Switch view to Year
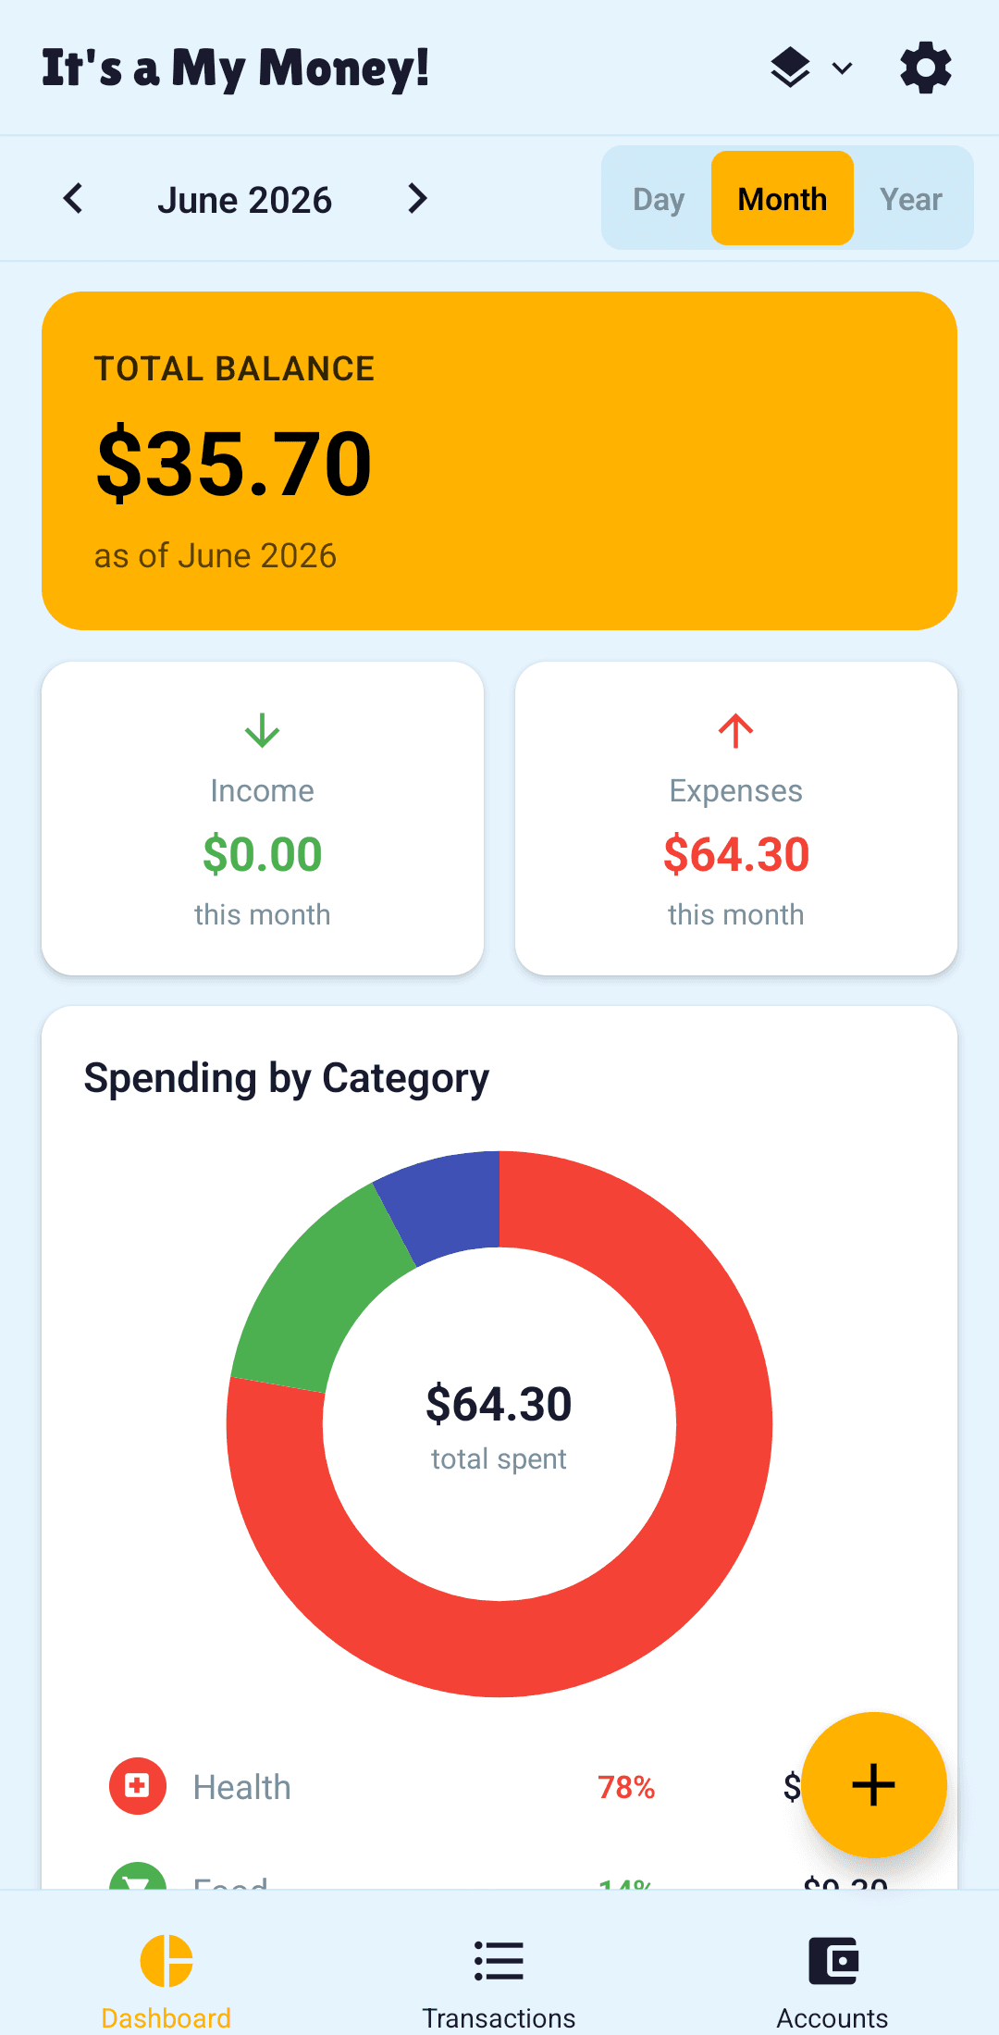 (x=911, y=199)
